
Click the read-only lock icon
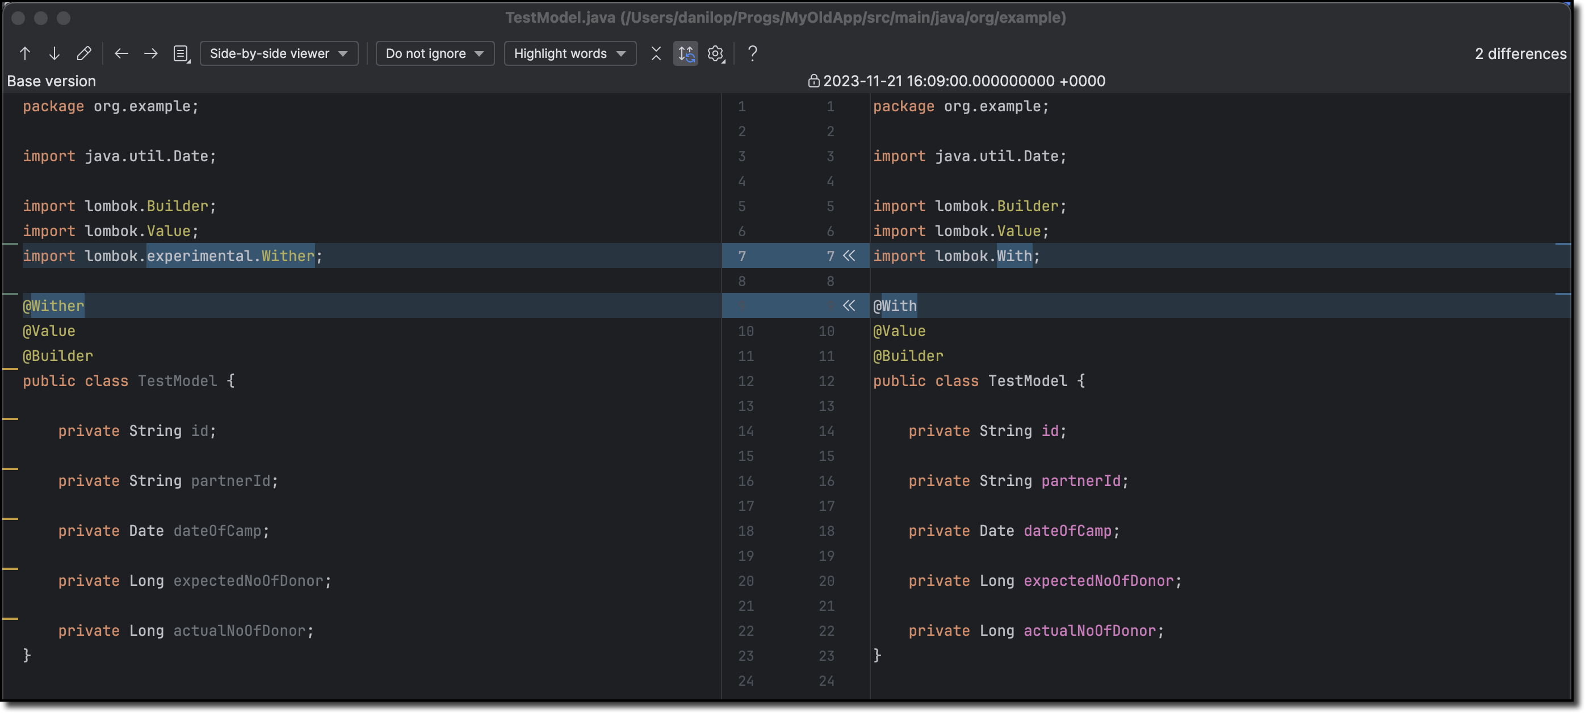pos(814,81)
